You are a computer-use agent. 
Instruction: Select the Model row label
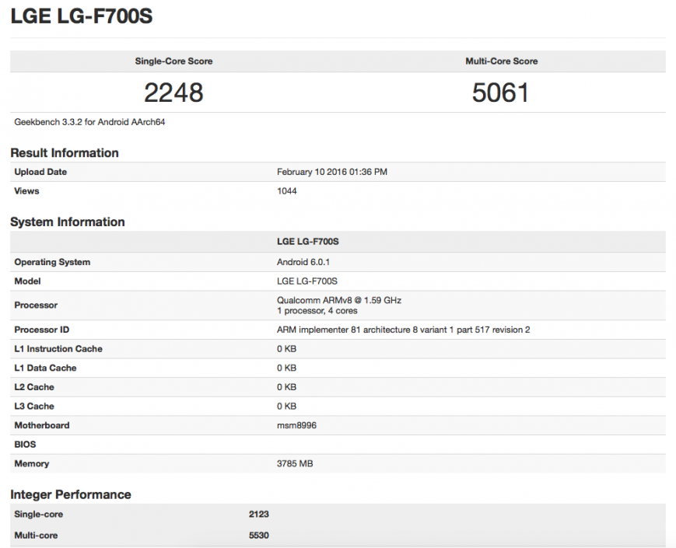(27, 281)
